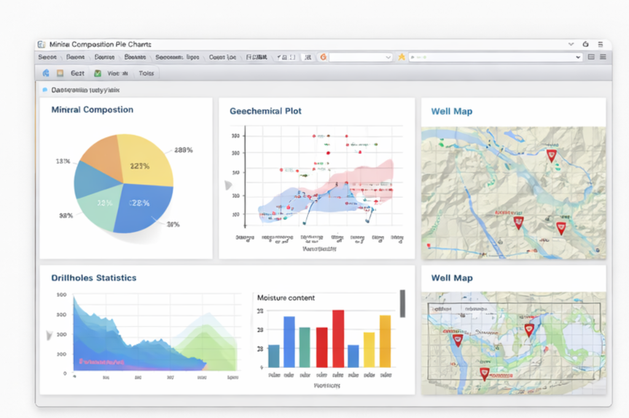Image resolution: width=629 pixels, height=418 pixels.
Task: Click the Firefox browser icon in the toolbar
Action: coord(46,73)
